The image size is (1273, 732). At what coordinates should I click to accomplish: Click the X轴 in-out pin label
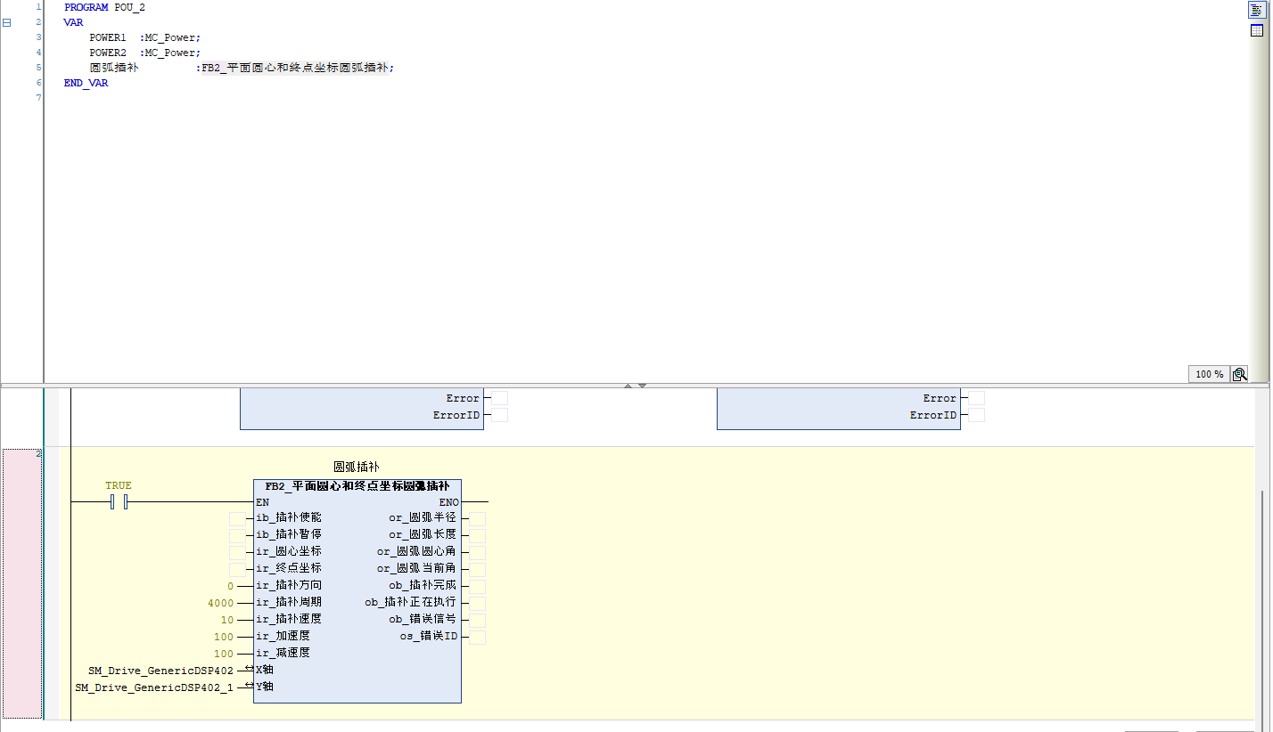point(265,670)
